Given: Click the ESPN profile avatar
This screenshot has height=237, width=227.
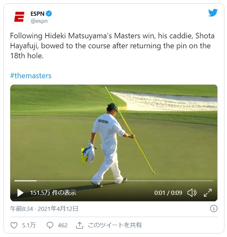Looking at the screenshot, I should point(19,17).
